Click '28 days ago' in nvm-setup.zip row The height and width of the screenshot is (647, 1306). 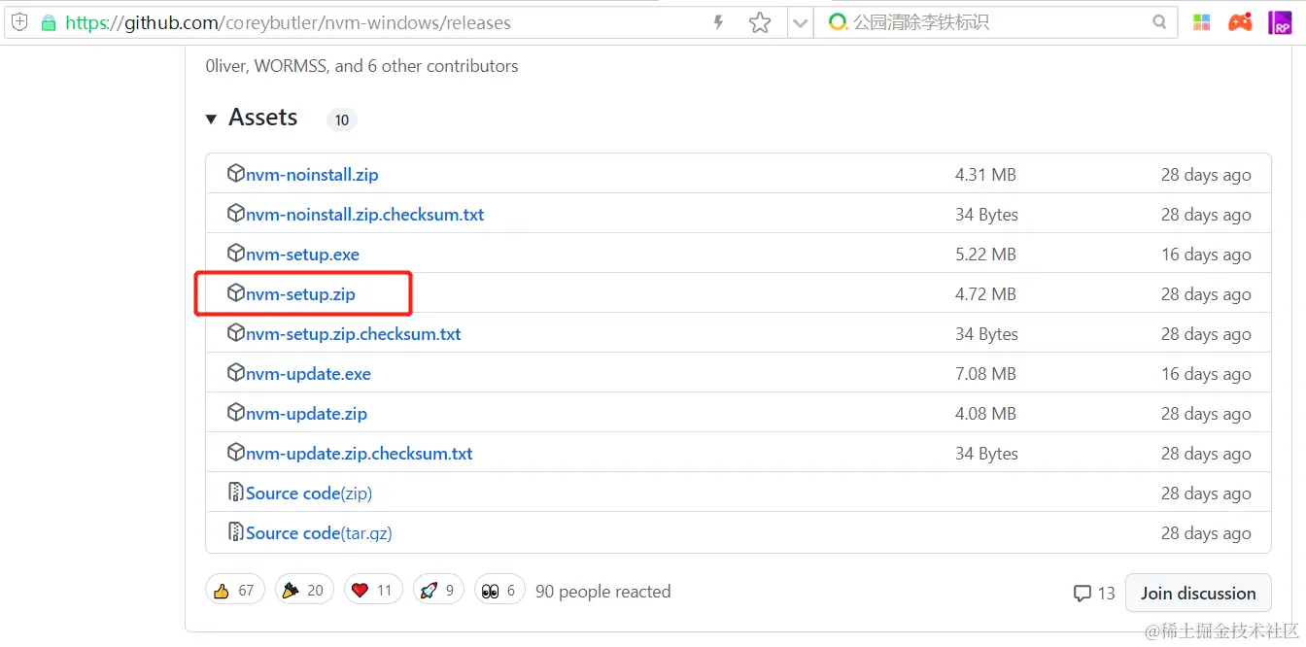(x=1206, y=294)
